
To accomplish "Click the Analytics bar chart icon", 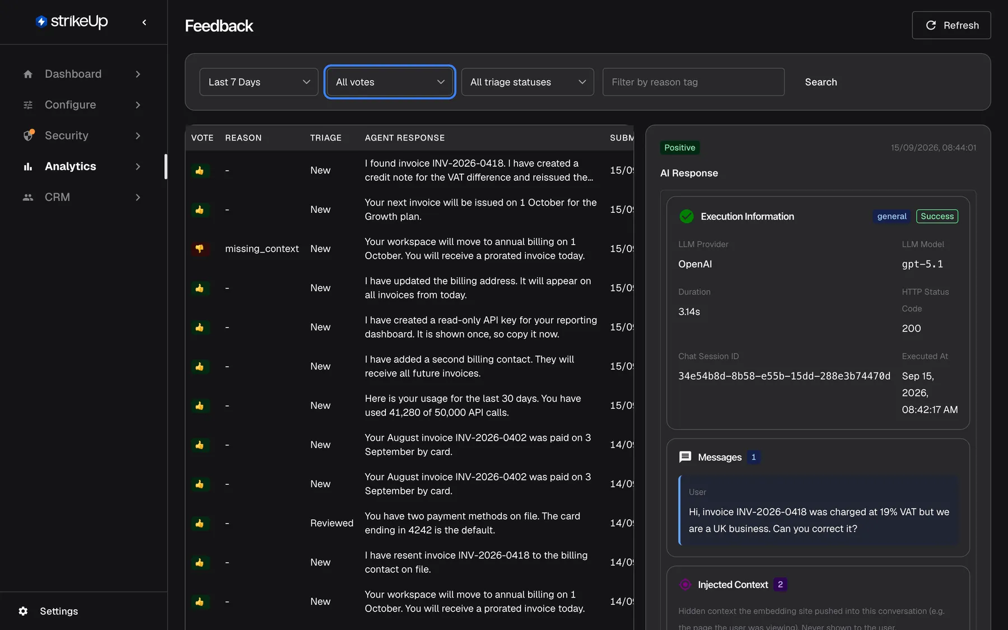I will tap(28, 166).
